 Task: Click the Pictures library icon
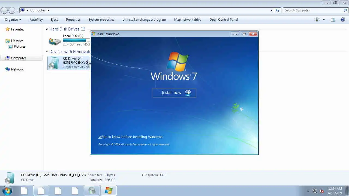click(x=10, y=47)
